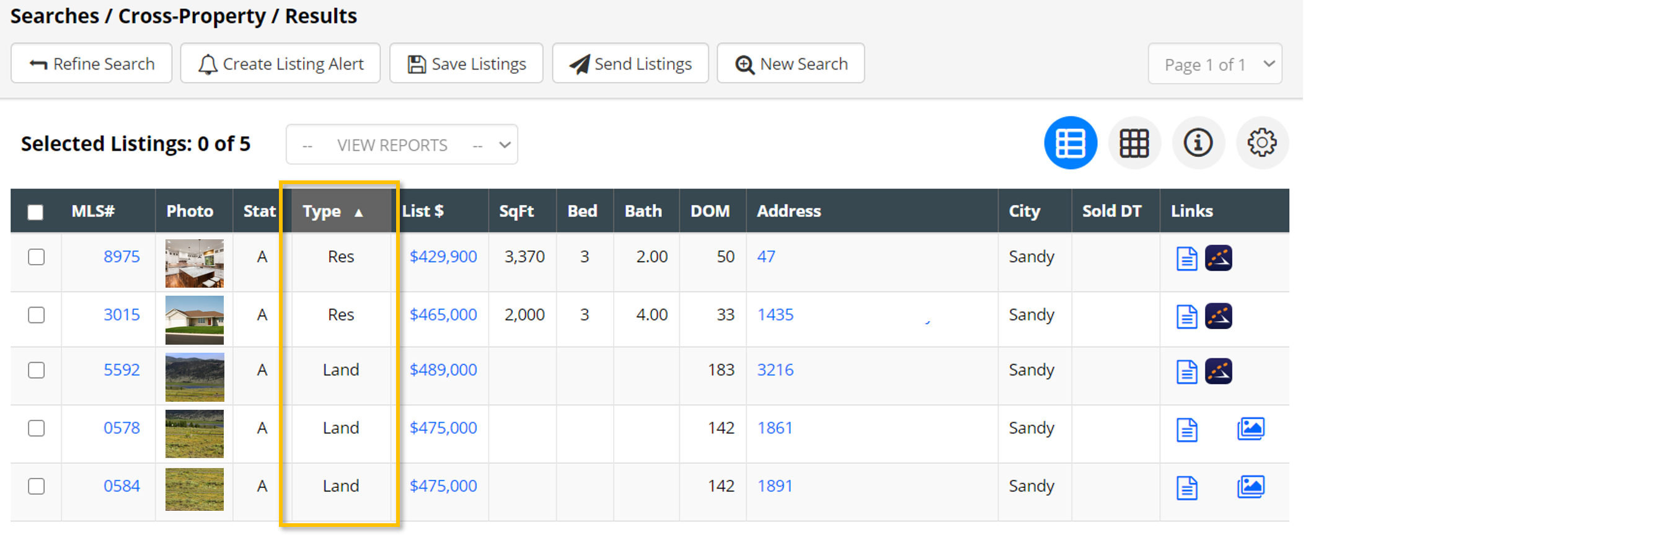Check the box for listing 8975

click(x=36, y=257)
